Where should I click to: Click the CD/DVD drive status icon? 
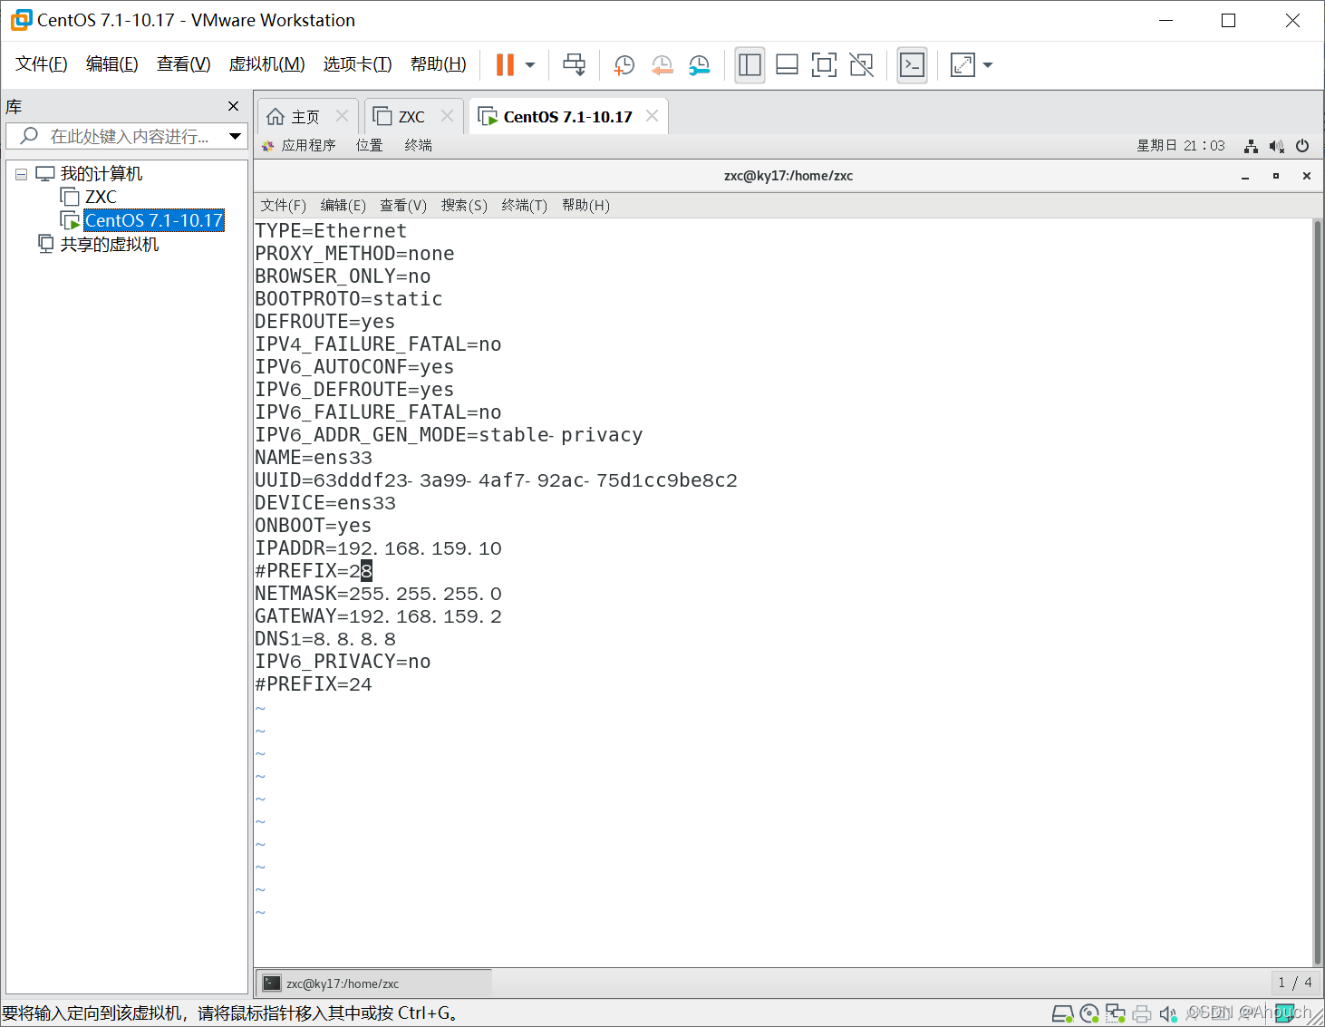[x=1089, y=1013]
